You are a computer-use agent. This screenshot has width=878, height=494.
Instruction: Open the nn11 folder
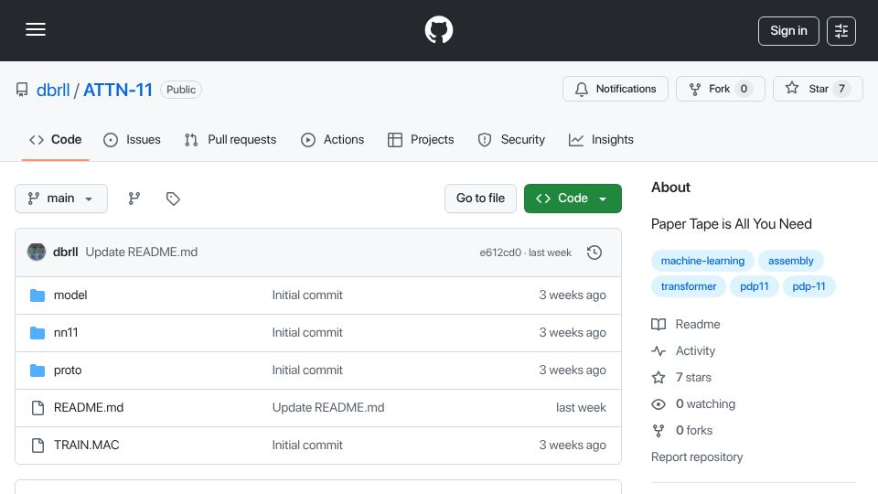(x=66, y=333)
